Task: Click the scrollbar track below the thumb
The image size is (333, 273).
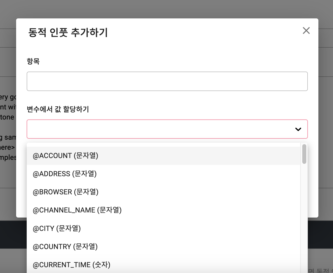Action: (304, 214)
